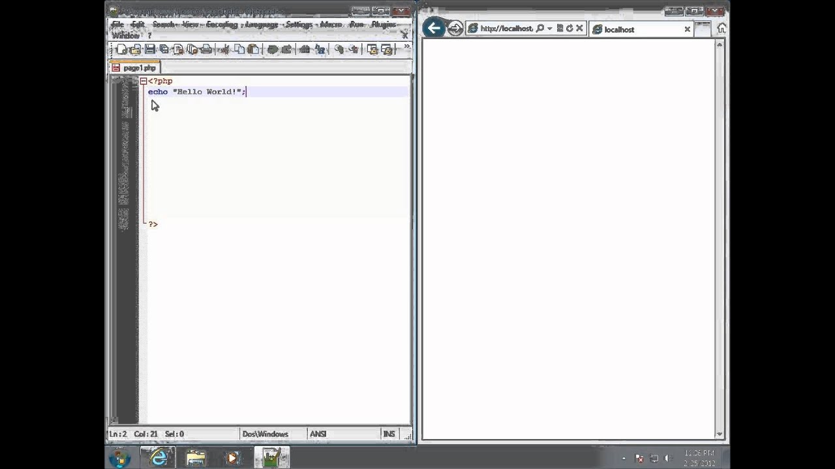This screenshot has width=835, height=469.
Task: Click the Zoom In icon in Notepad++ toolbar
Action: [x=339, y=50]
